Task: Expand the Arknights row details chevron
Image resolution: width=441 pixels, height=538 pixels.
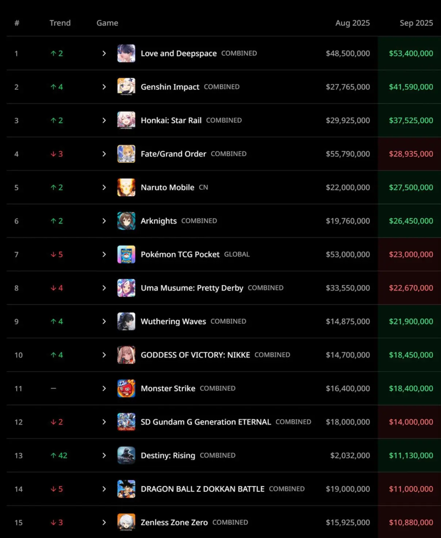Action: click(104, 221)
